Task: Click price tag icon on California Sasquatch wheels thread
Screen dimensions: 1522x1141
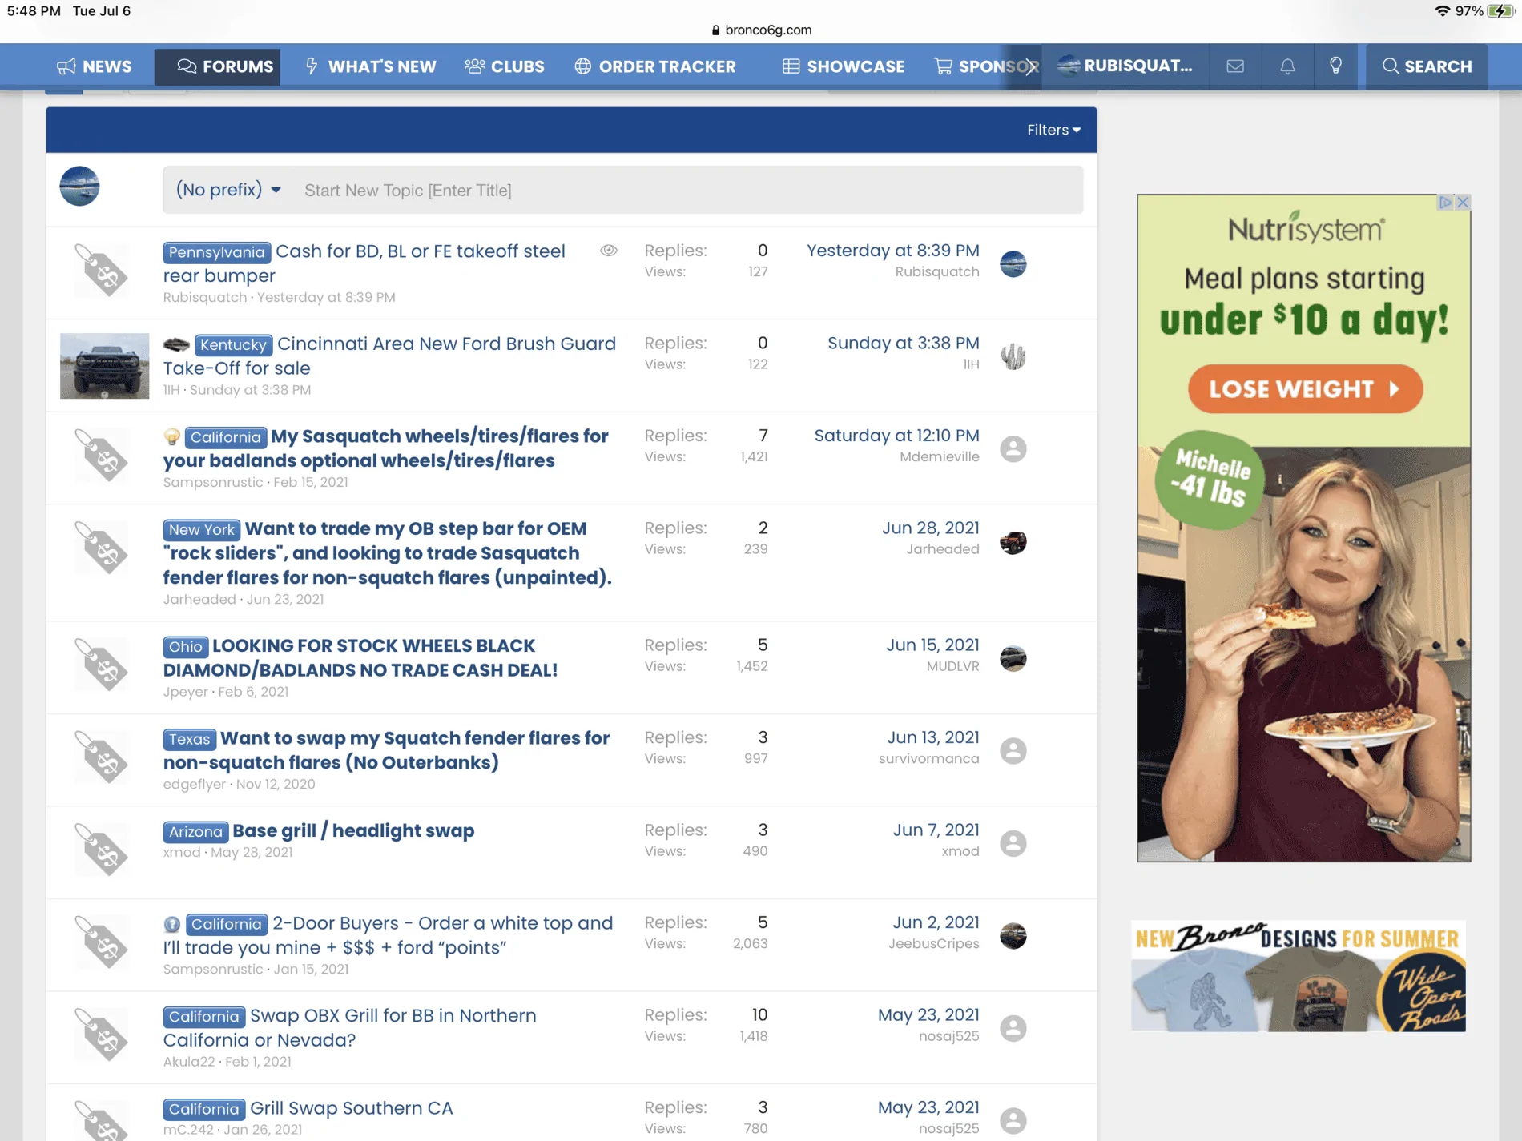Action: [102, 455]
